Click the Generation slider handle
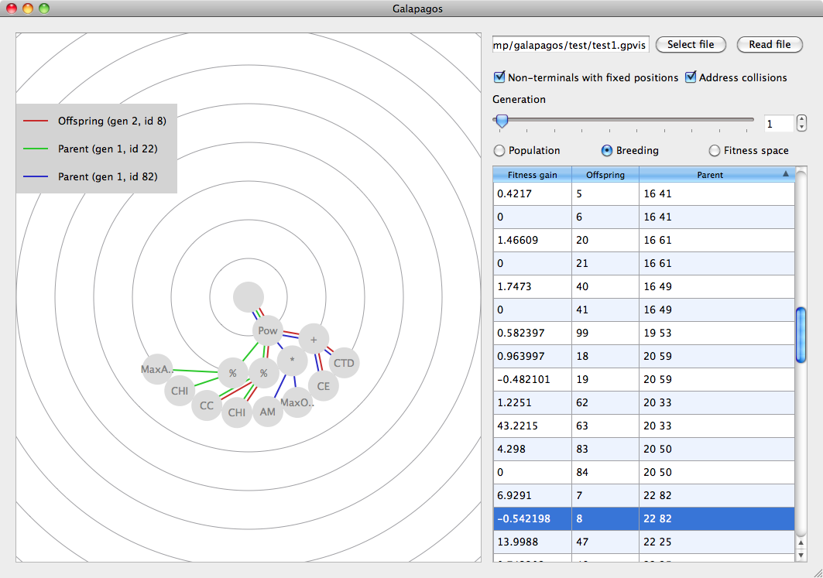 click(502, 120)
